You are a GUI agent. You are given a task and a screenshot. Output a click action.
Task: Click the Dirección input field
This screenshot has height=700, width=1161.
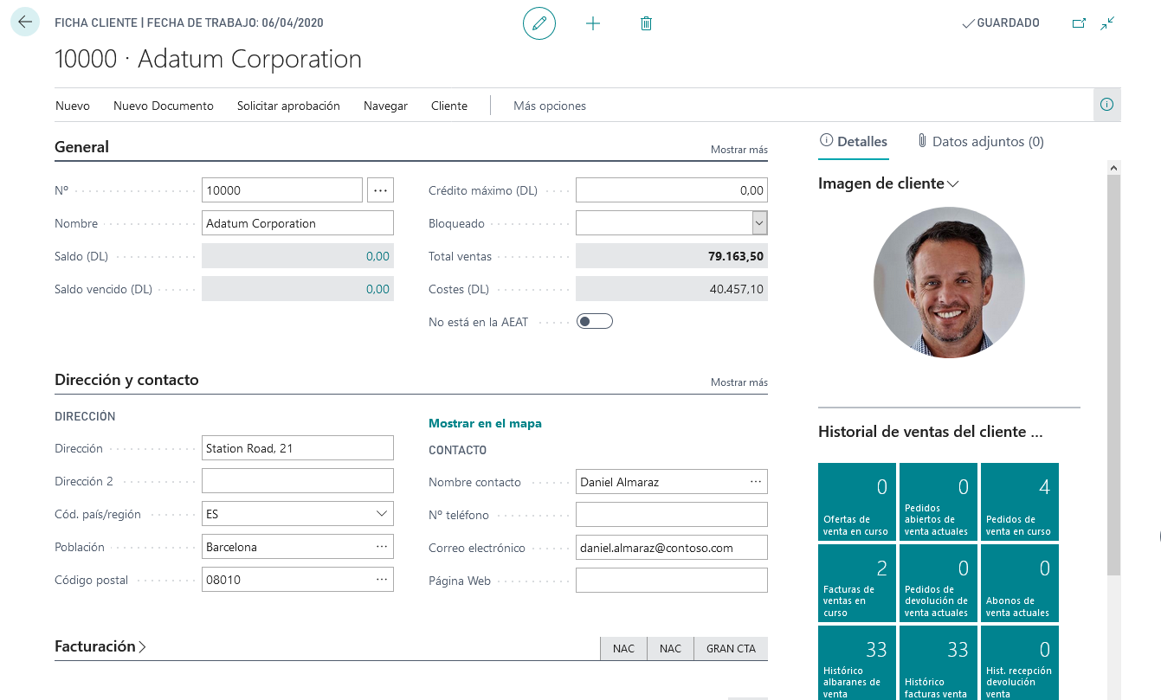click(x=298, y=448)
